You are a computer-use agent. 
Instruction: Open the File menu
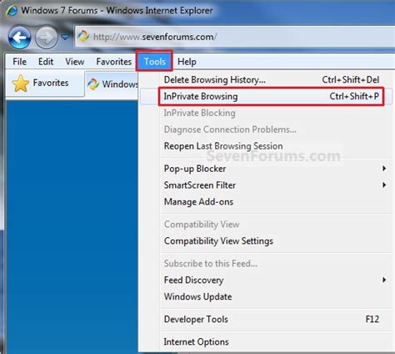click(x=19, y=62)
